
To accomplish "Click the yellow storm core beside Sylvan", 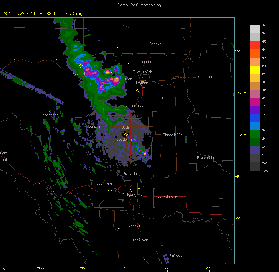I will click(117, 79).
